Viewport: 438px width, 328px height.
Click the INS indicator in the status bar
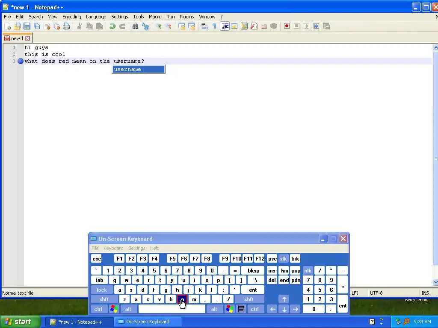[x=425, y=293]
